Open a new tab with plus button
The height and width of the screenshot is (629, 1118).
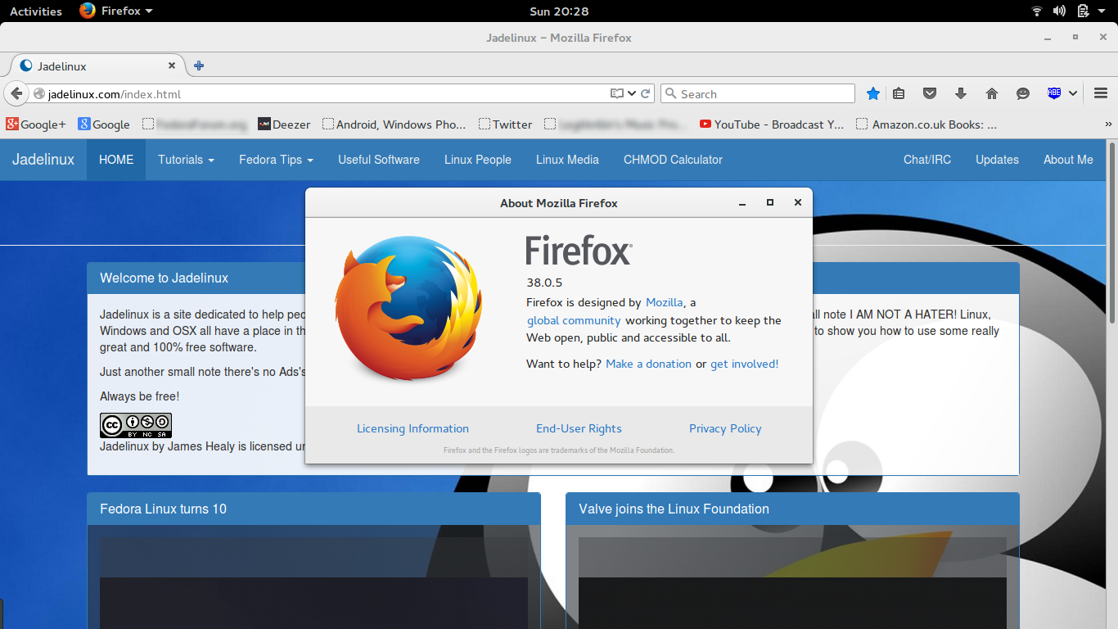click(x=199, y=66)
